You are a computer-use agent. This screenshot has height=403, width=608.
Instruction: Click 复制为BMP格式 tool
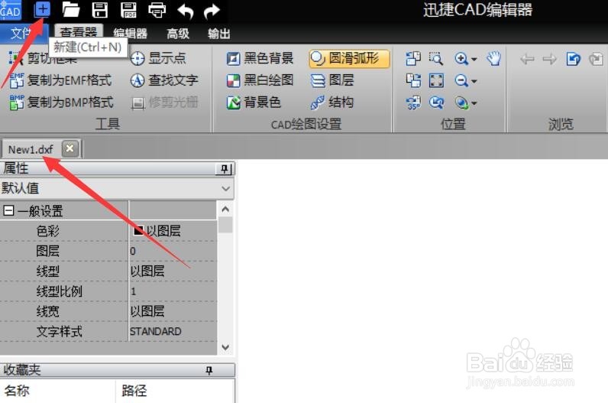click(61, 102)
